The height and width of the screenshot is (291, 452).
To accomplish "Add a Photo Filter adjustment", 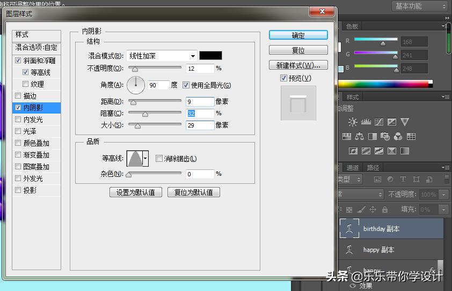I will (x=385, y=137).
